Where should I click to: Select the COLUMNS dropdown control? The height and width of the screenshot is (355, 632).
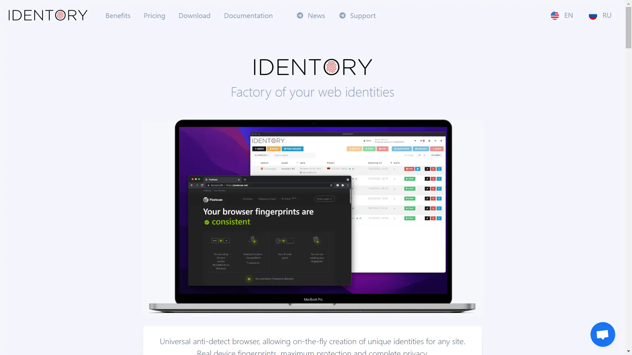(x=436, y=155)
